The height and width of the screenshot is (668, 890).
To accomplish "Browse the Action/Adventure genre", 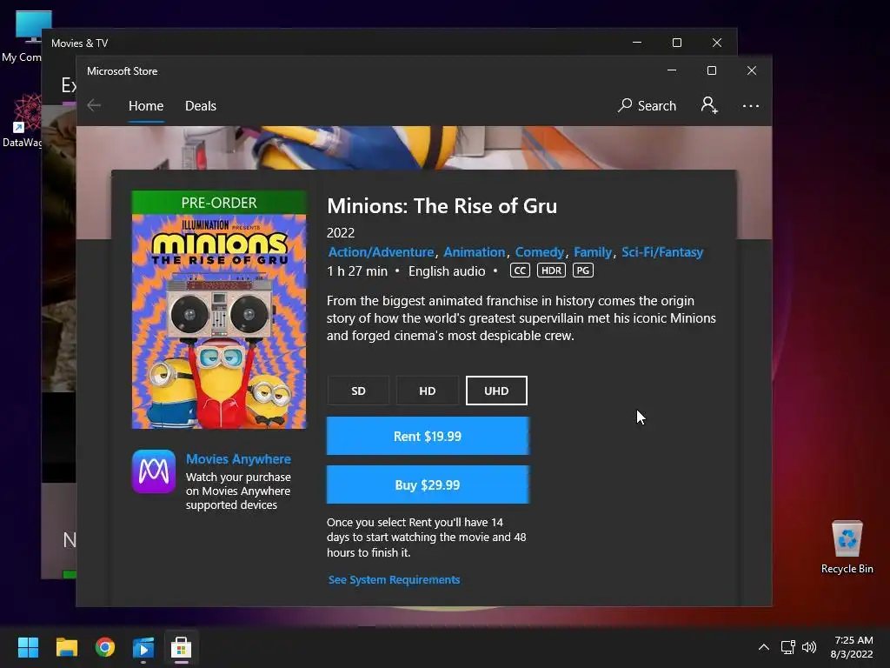I will [x=381, y=252].
